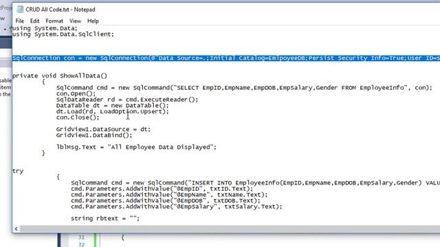The height and width of the screenshot is (247, 440).
Task: Click the AddWithValue "@EmpName" line
Action: [x=169, y=195]
